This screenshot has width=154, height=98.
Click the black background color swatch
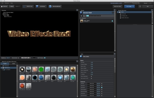34,58
